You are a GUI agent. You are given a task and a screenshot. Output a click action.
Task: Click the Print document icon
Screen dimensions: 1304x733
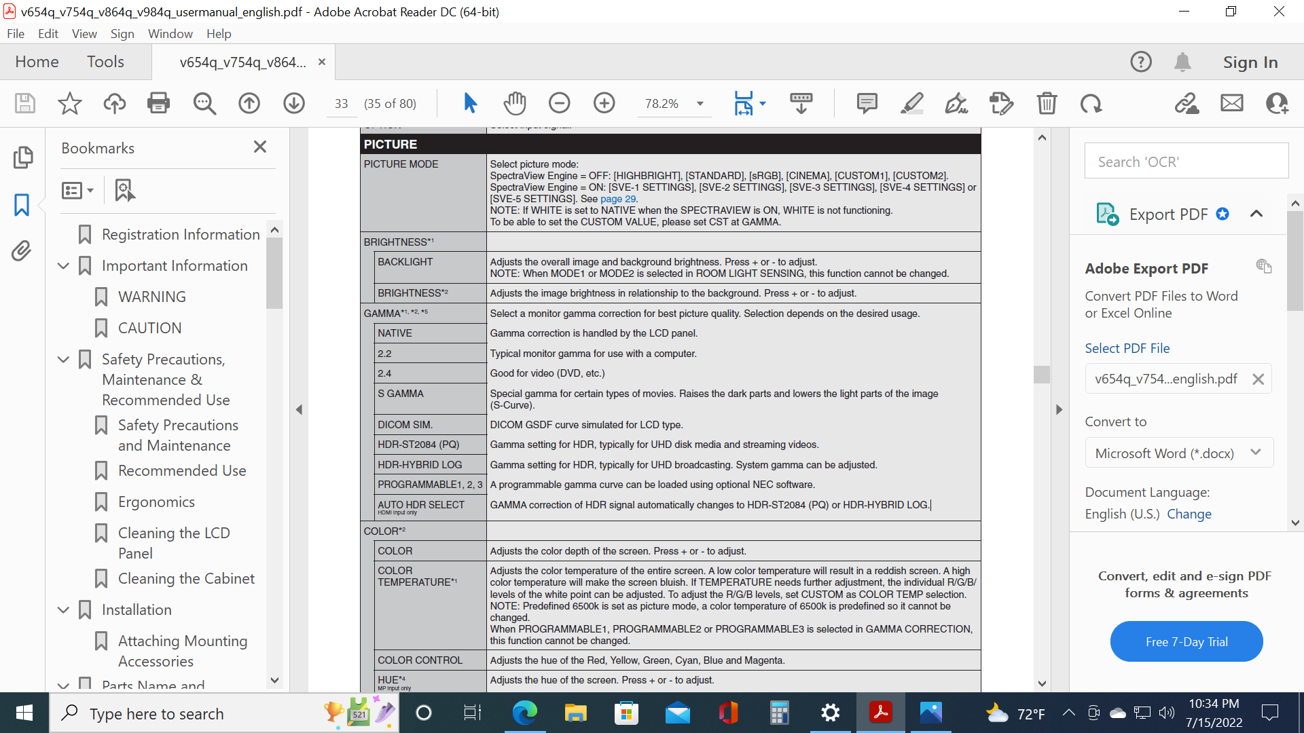pos(158,101)
